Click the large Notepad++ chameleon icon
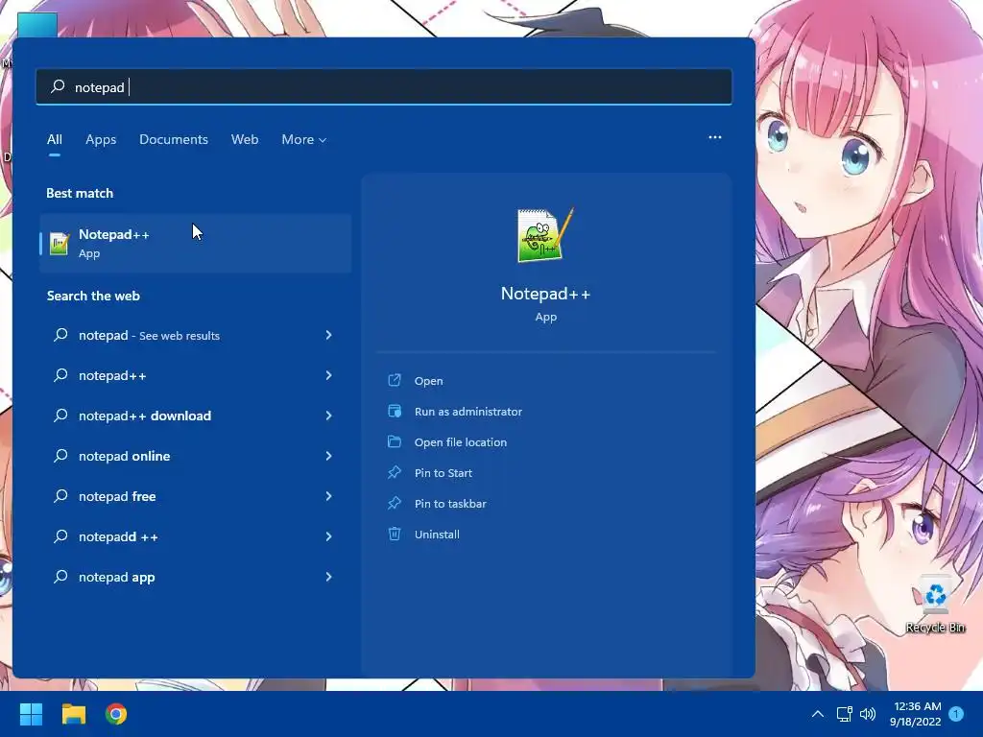The image size is (983, 737). (x=545, y=235)
